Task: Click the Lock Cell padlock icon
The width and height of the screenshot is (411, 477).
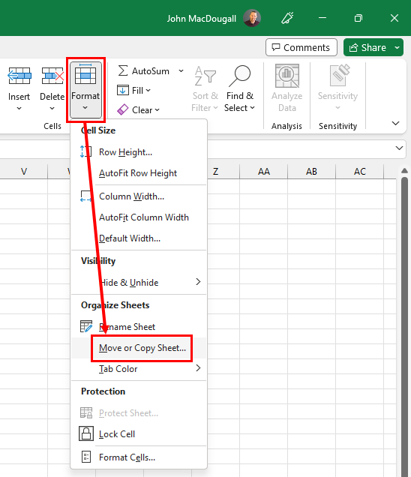Action: (86, 433)
